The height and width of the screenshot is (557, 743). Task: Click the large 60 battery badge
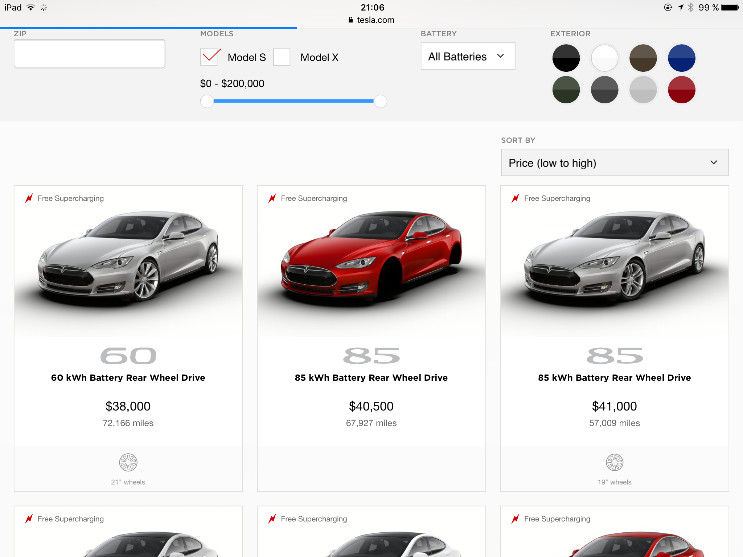[128, 356]
